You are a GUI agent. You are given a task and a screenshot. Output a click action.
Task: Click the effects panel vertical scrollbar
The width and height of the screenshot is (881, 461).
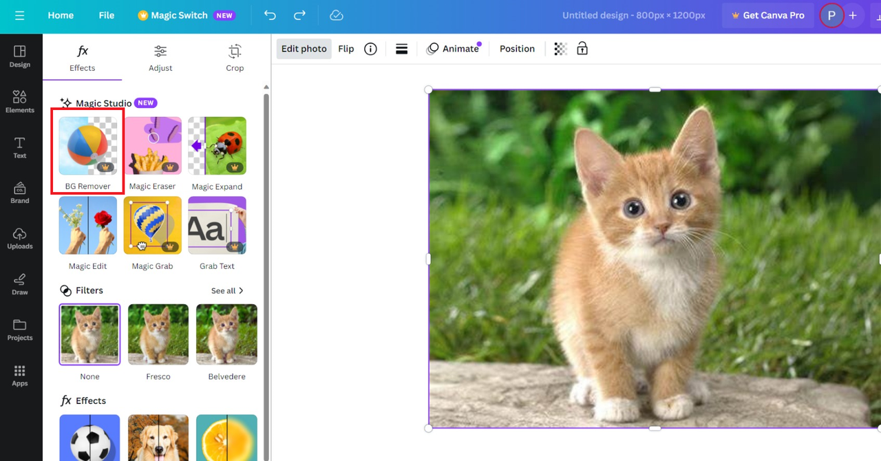coord(266,275)
